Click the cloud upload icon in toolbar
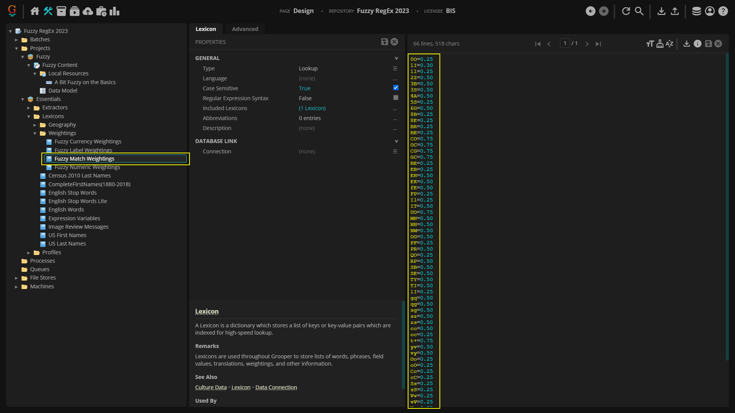Screen dimensions: 735x413 coord(88,11)
